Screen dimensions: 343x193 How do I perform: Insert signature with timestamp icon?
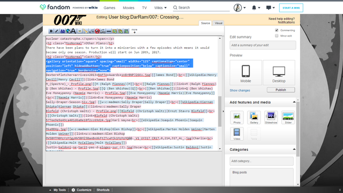[x=103, y=31]
